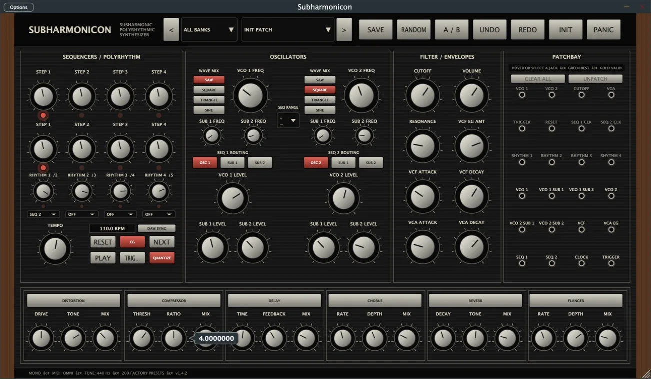Open the Options menu
The width and height of the screenshot is (651, 379).
pyautogui.click(x=19, y=7)
